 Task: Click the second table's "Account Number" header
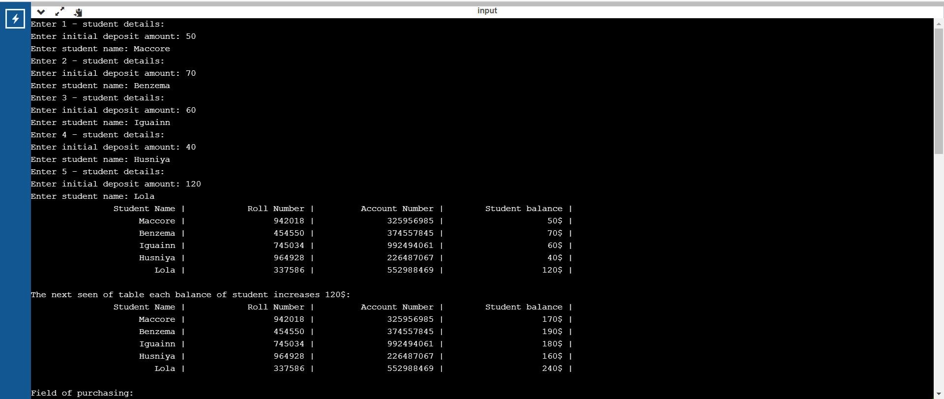pyautogui.click(x=397, y=307)
